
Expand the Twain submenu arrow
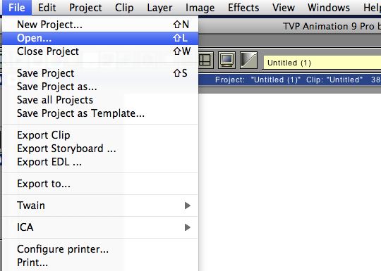click(187, 206)
